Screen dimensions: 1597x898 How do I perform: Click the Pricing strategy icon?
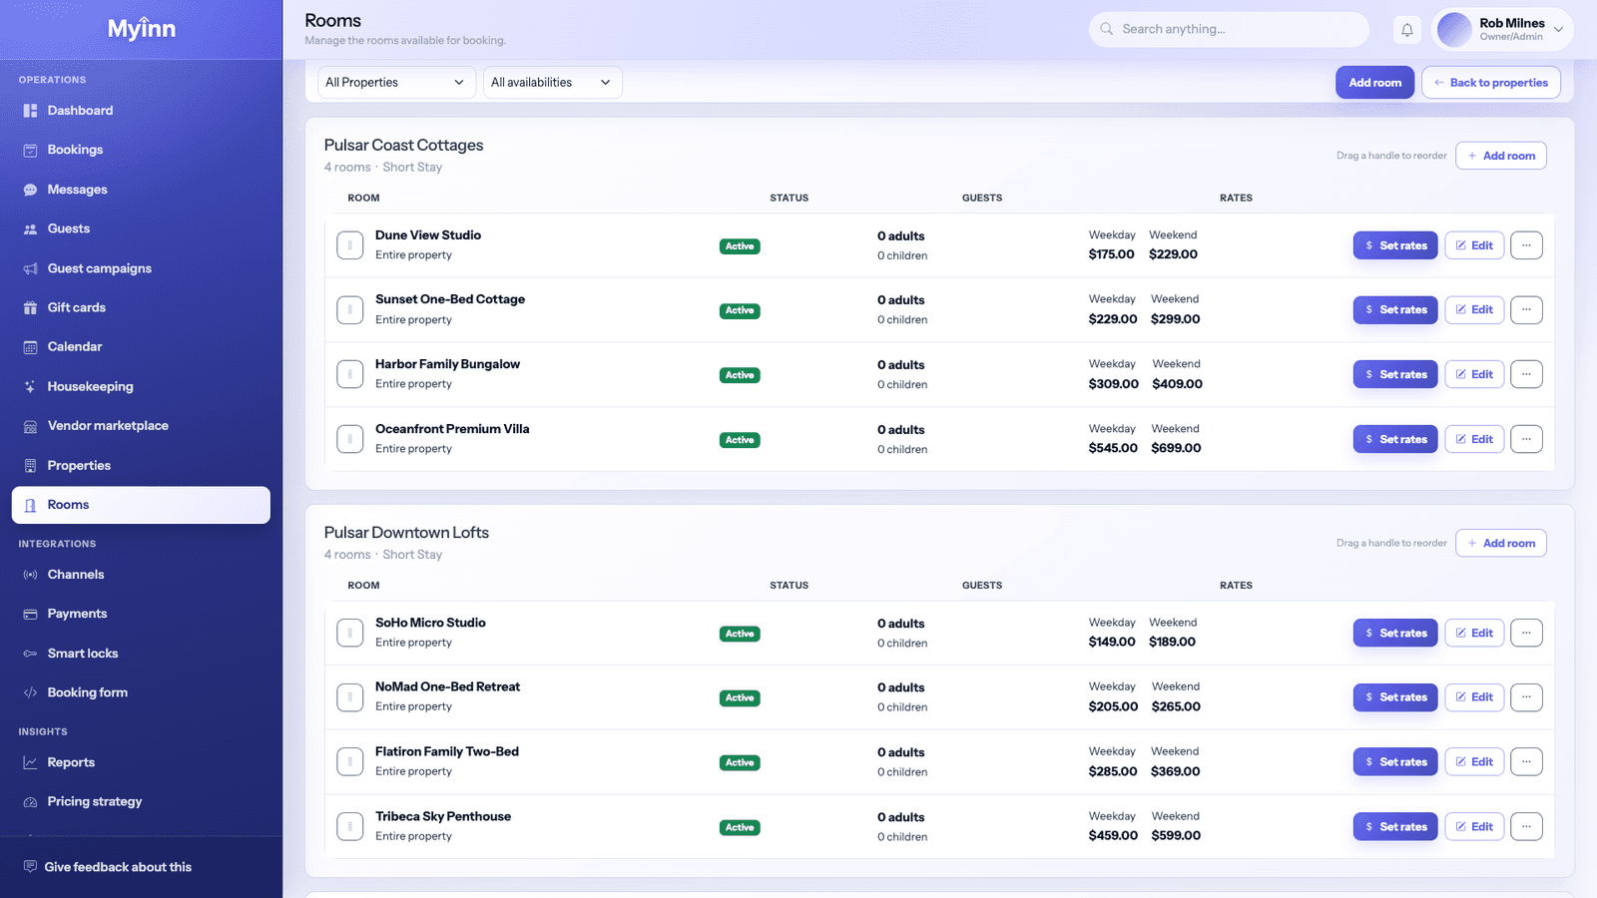[x=30, y=801]
